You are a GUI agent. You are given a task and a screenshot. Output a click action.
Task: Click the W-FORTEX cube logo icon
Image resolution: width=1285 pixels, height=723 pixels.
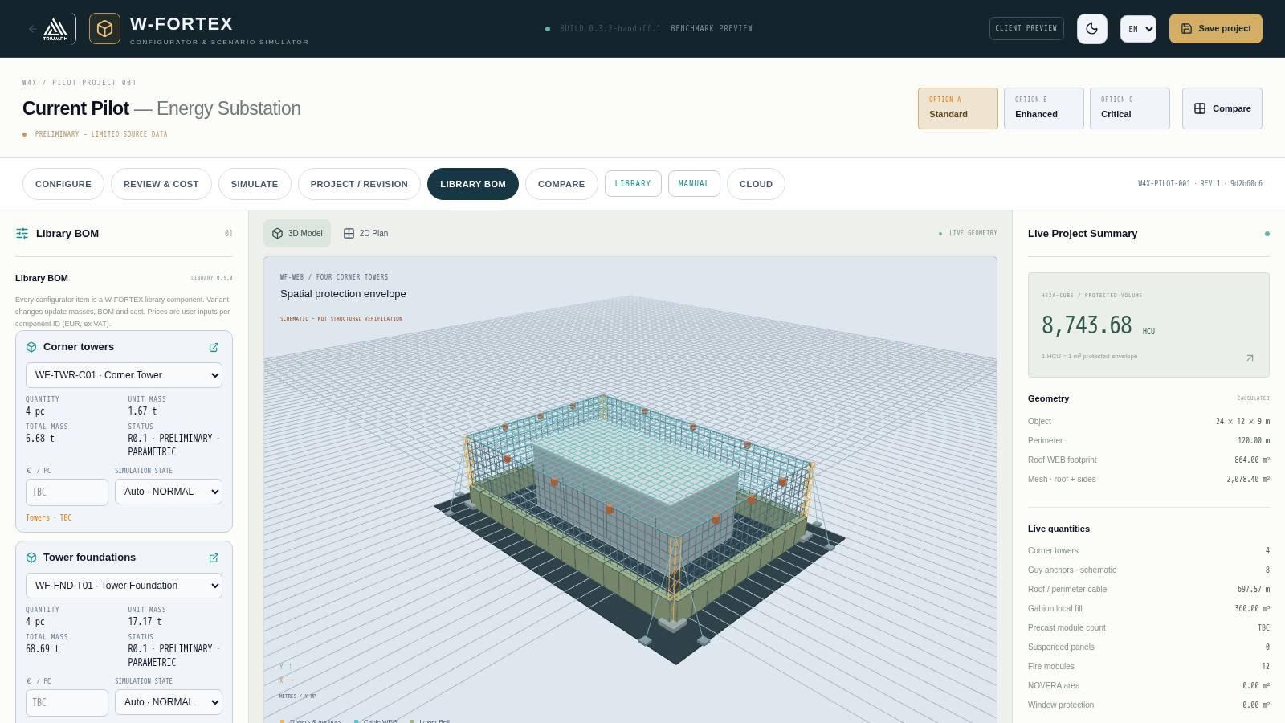click(104, 29)
